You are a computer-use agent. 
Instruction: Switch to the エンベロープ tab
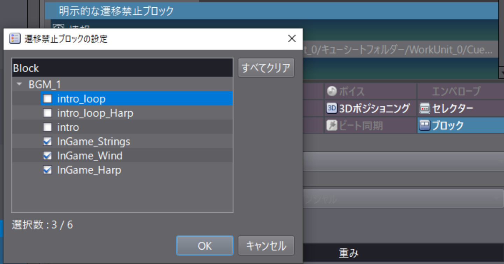coord(461,91)
